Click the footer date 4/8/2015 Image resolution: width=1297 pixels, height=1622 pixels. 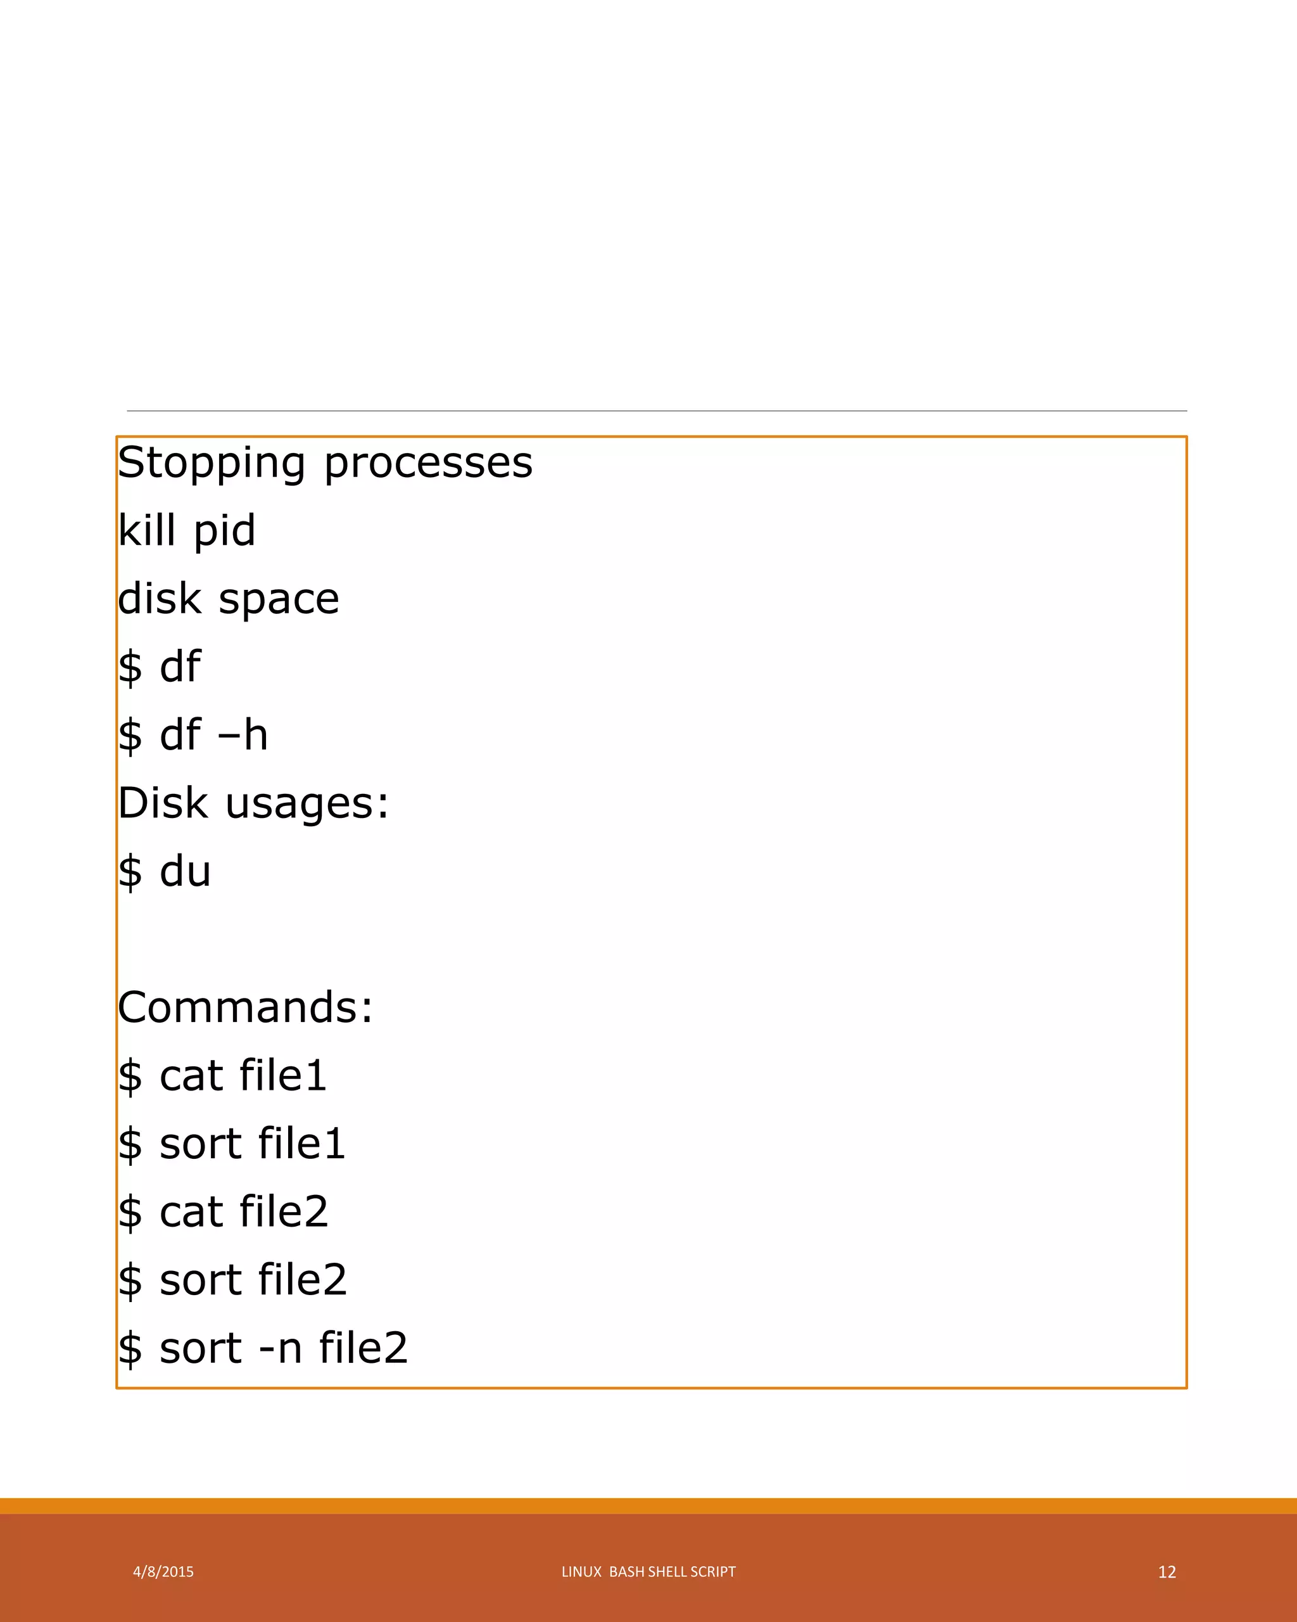(x=163, y=1571)
